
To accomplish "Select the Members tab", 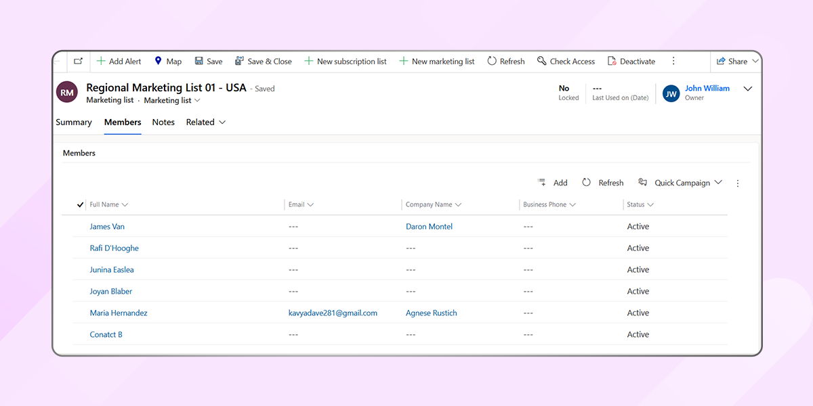I will tap(123, 122).
